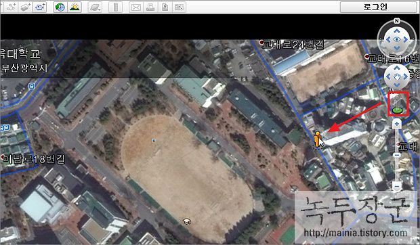
Task: Click the bus icon above 미남로18번길
Action: pos(5,128)
